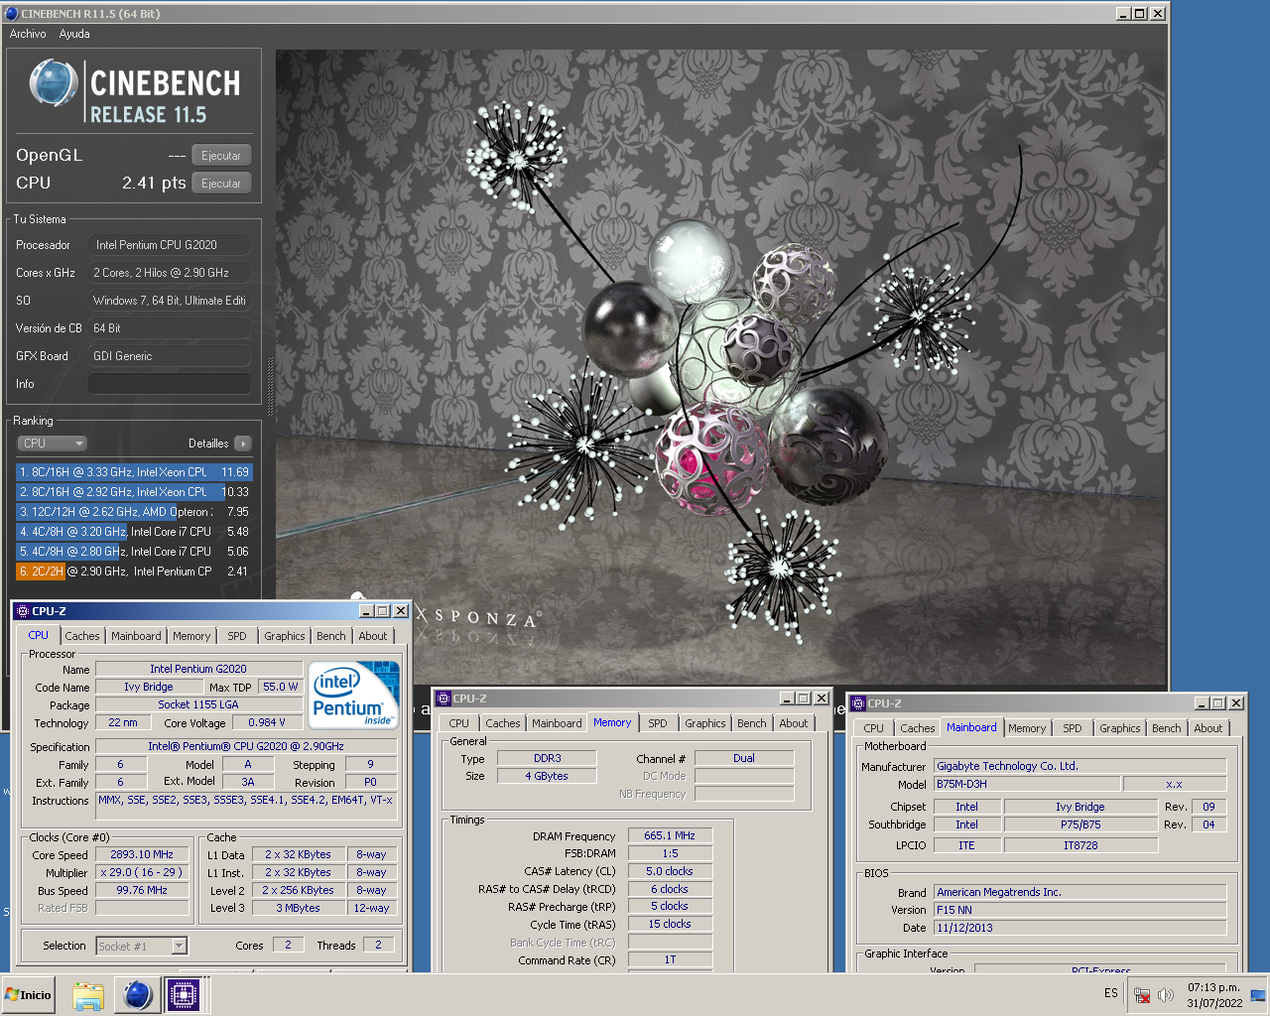Select ranking row 6 Intel Pentium 2.41

coord(134,571)
